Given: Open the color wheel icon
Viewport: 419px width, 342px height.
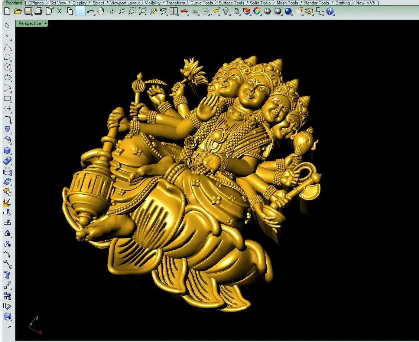Looking at the screenshot, I should (x=257, y=11).
